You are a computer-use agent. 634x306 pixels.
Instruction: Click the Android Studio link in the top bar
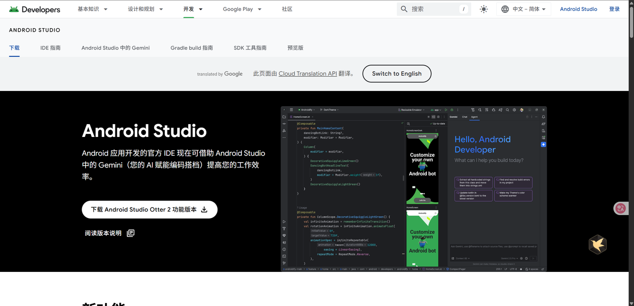579,9
